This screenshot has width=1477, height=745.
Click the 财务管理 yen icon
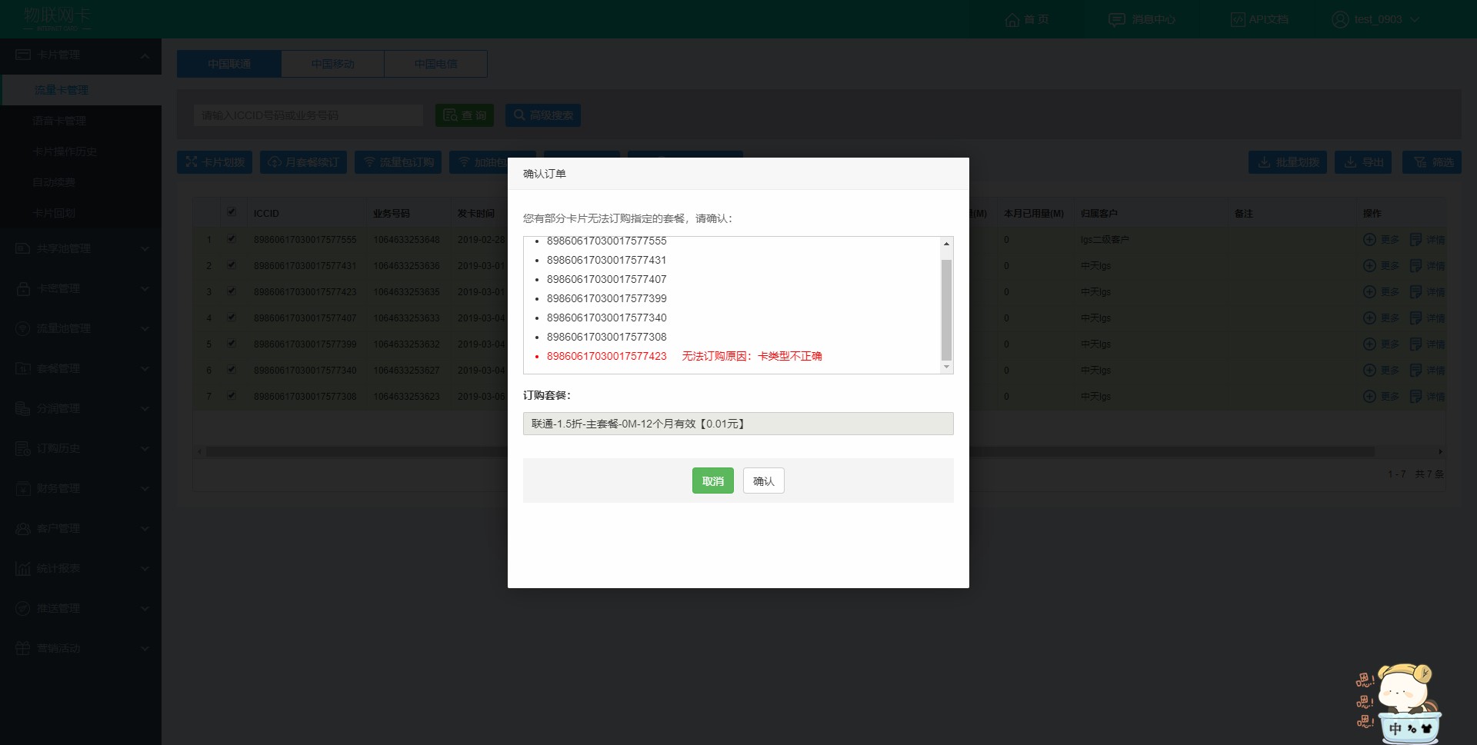tap(23, 488)
